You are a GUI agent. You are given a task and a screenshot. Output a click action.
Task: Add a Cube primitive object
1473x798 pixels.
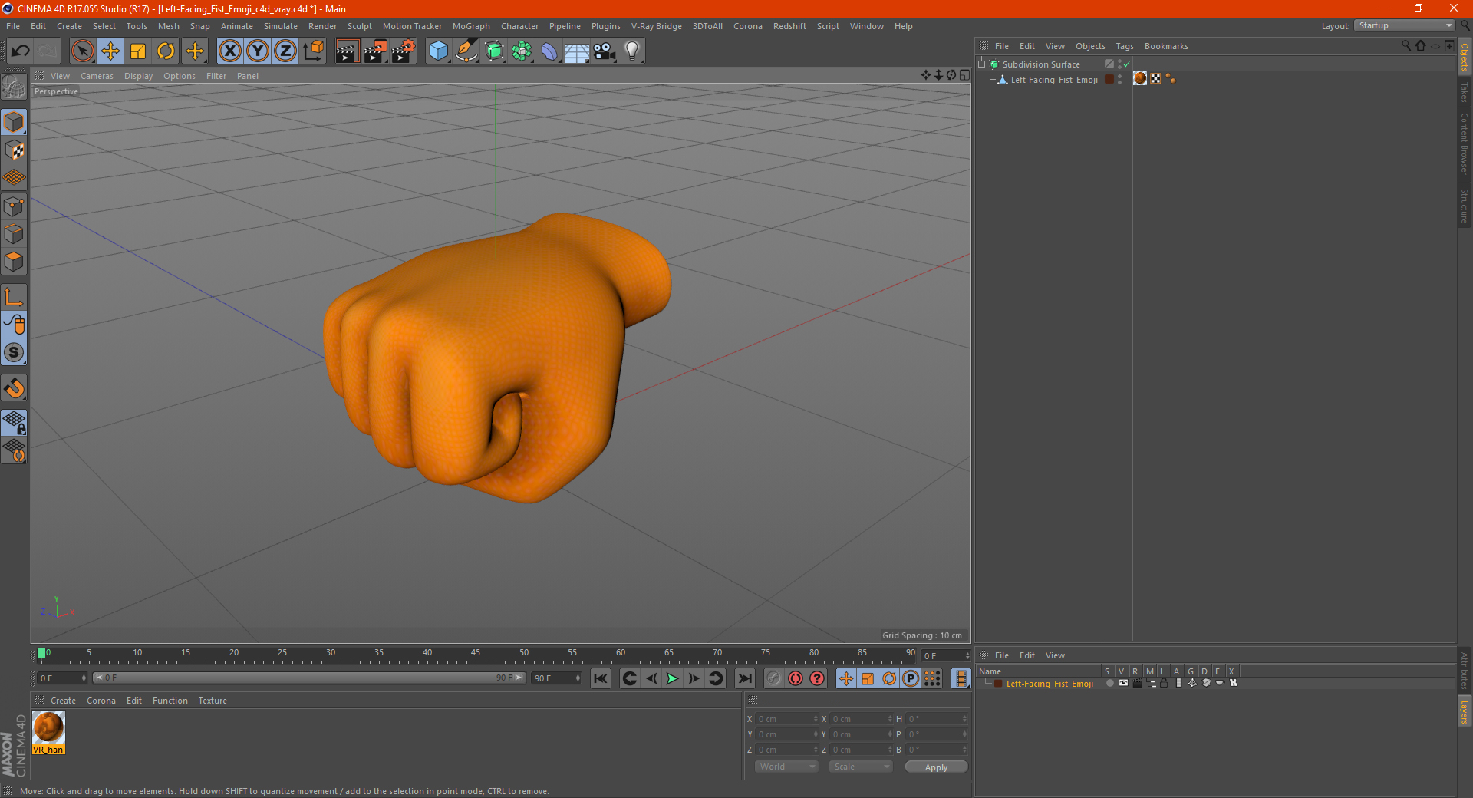click(x=438, y=51)
